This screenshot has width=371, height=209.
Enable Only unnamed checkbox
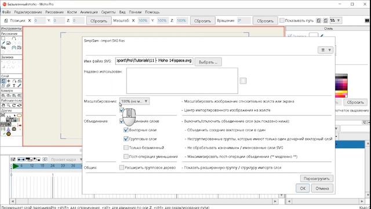[126, 147]
